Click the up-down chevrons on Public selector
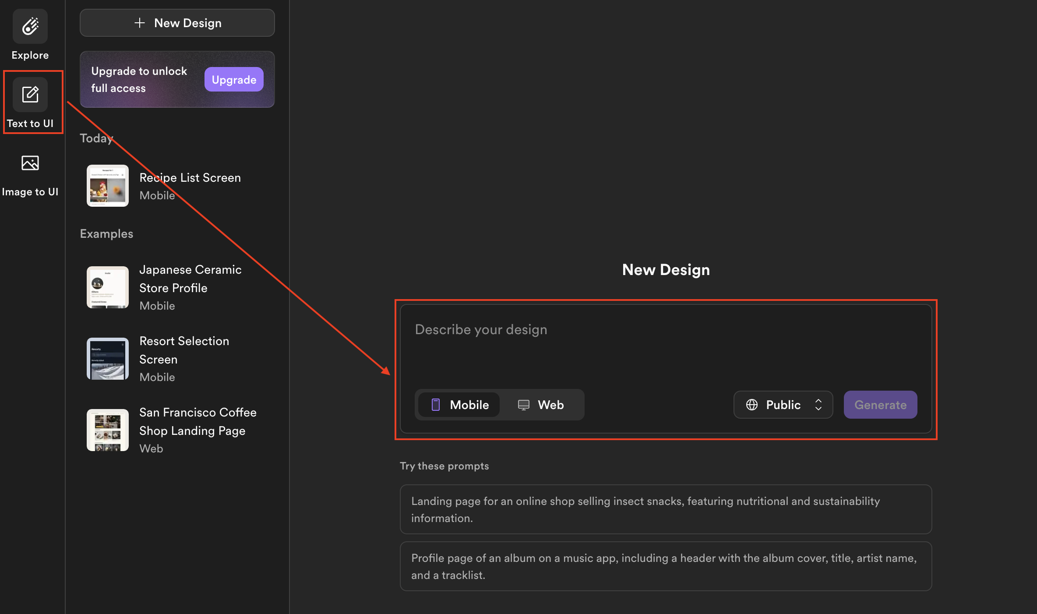Viewport: 1037px width, 614px height. 818,405
